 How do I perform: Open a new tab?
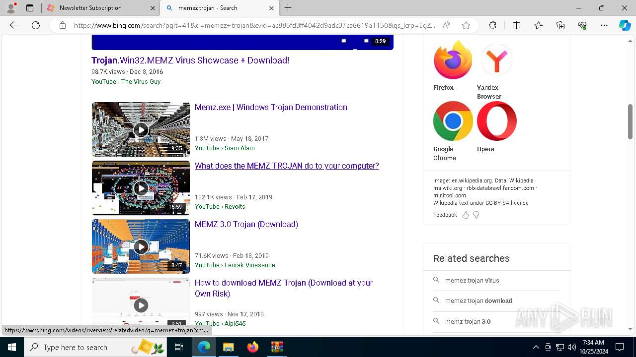click(x=288, y=8)
